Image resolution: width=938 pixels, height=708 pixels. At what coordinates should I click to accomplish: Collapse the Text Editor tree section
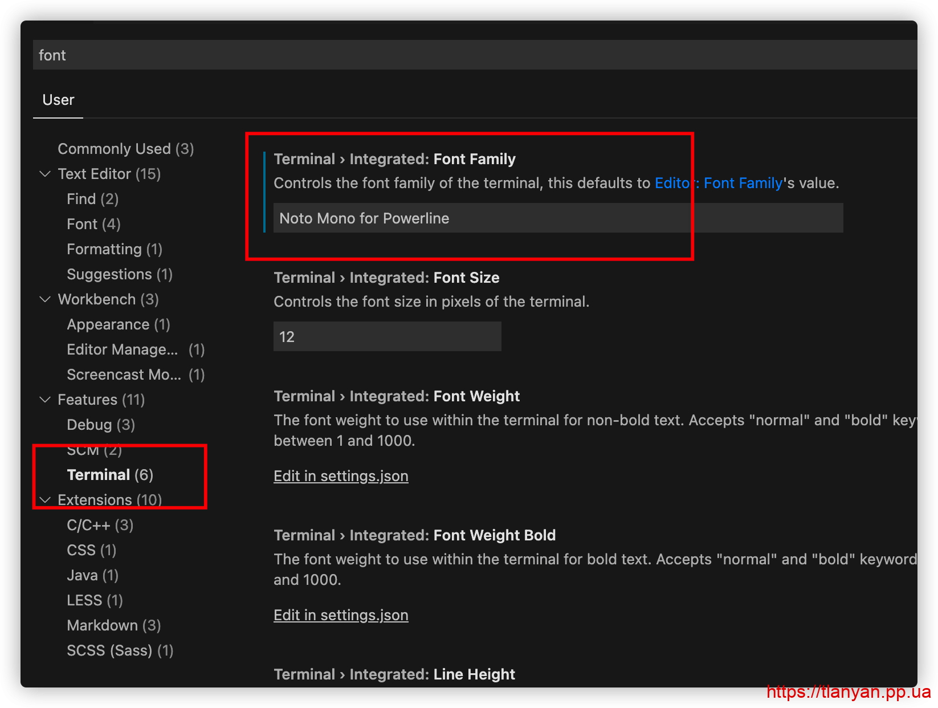pyautogui.click(x=45, y=174)
